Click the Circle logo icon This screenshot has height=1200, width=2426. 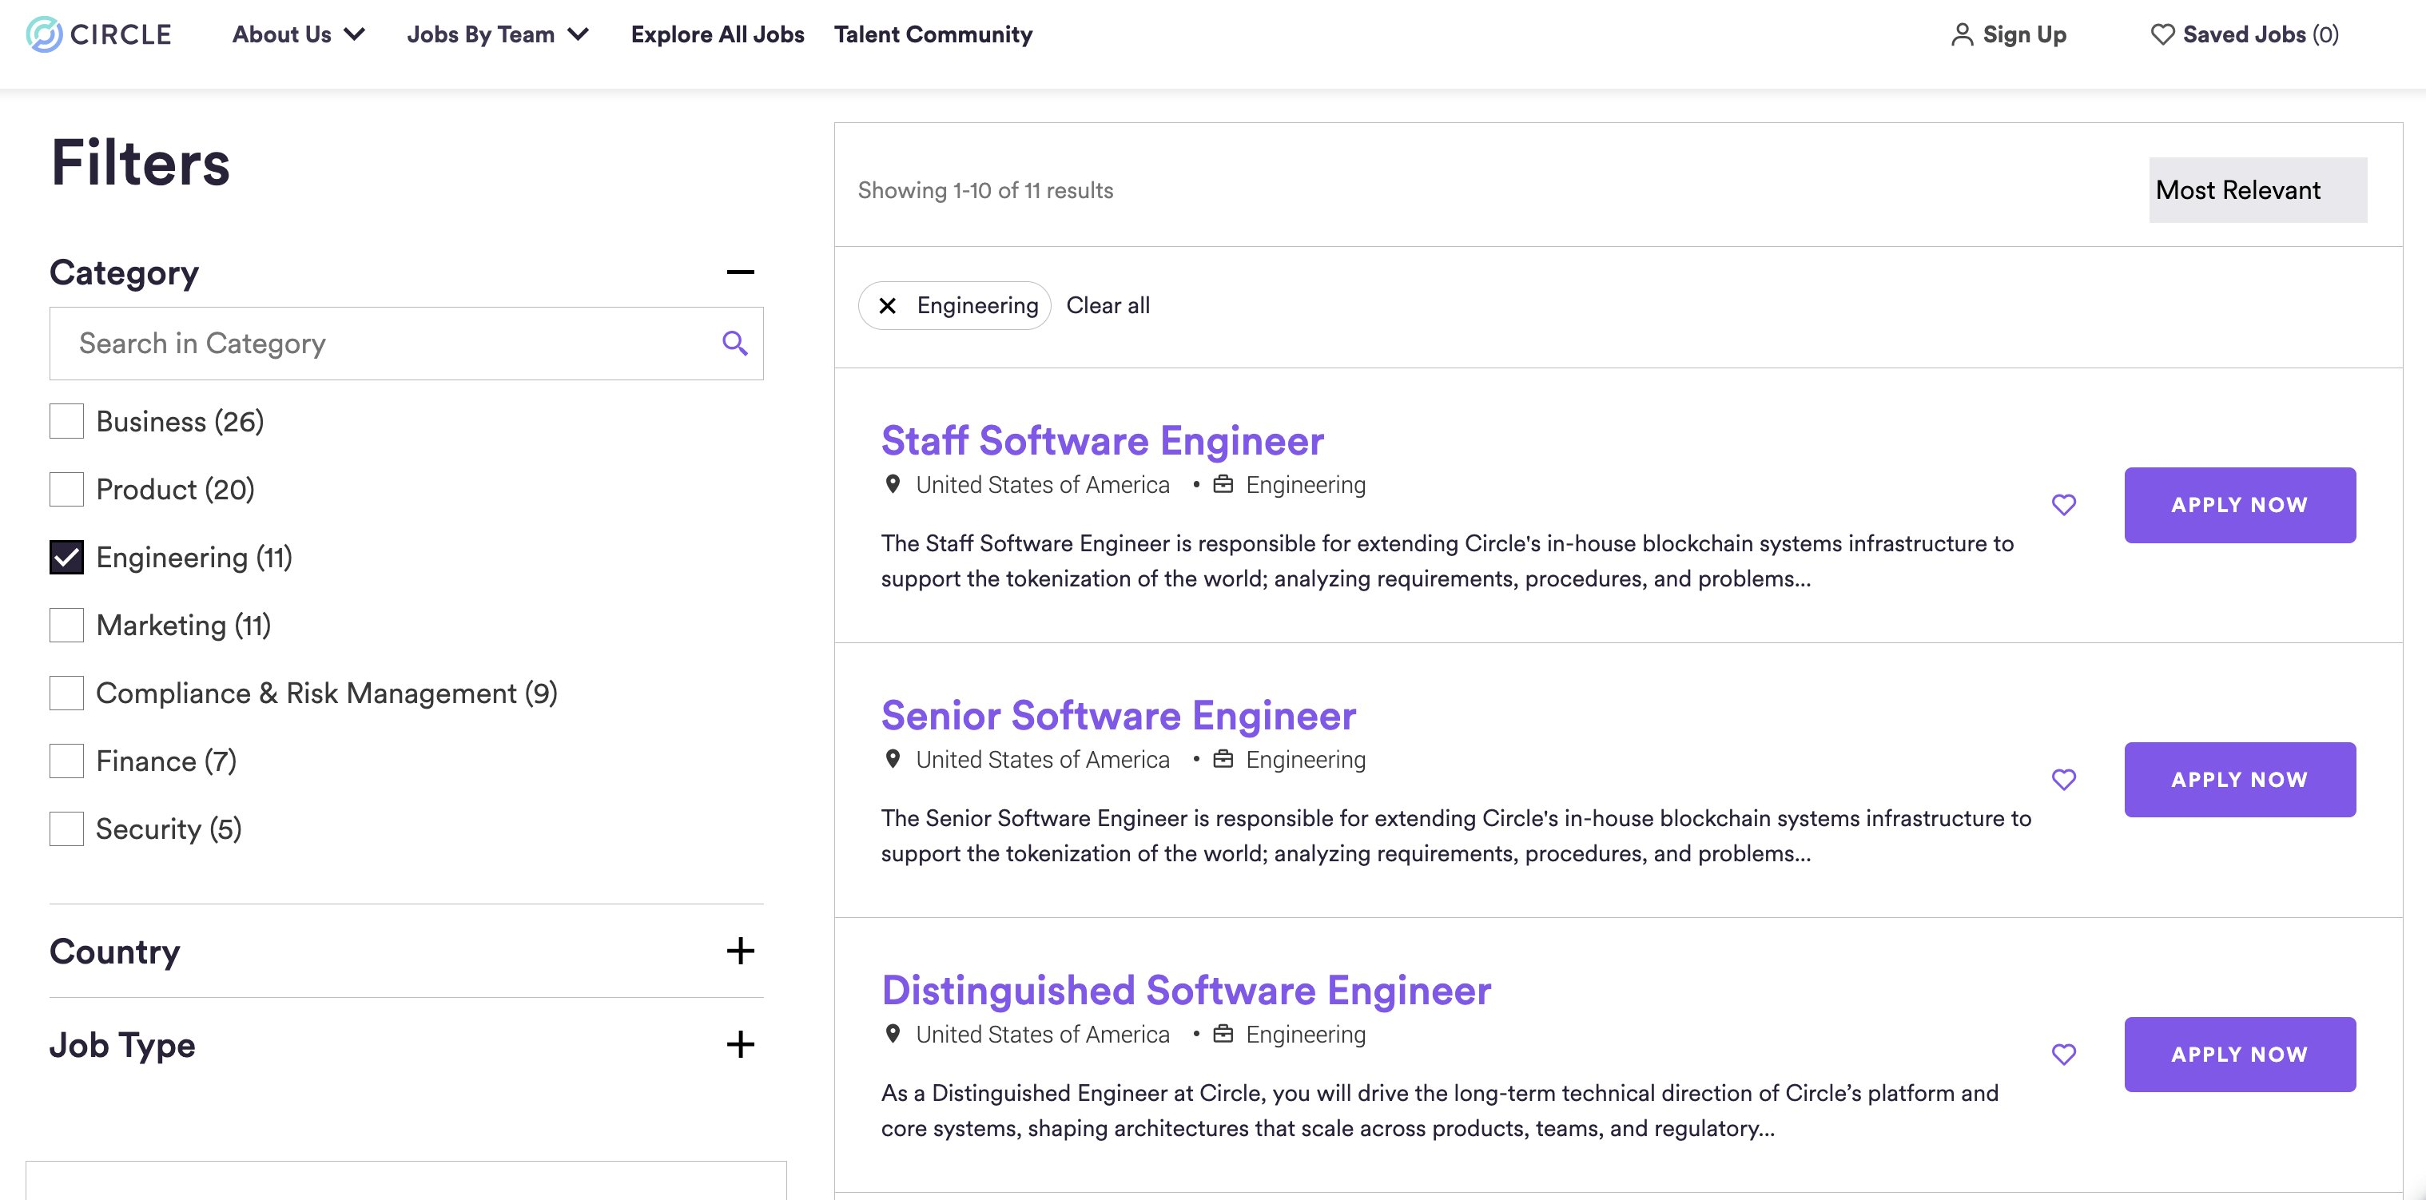point(43,35)
